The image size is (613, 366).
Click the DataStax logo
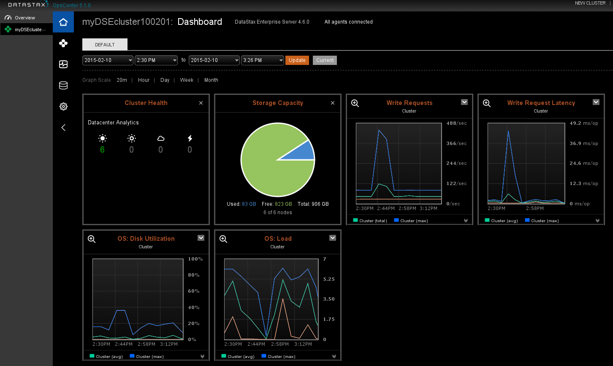(x=28, y=4)
